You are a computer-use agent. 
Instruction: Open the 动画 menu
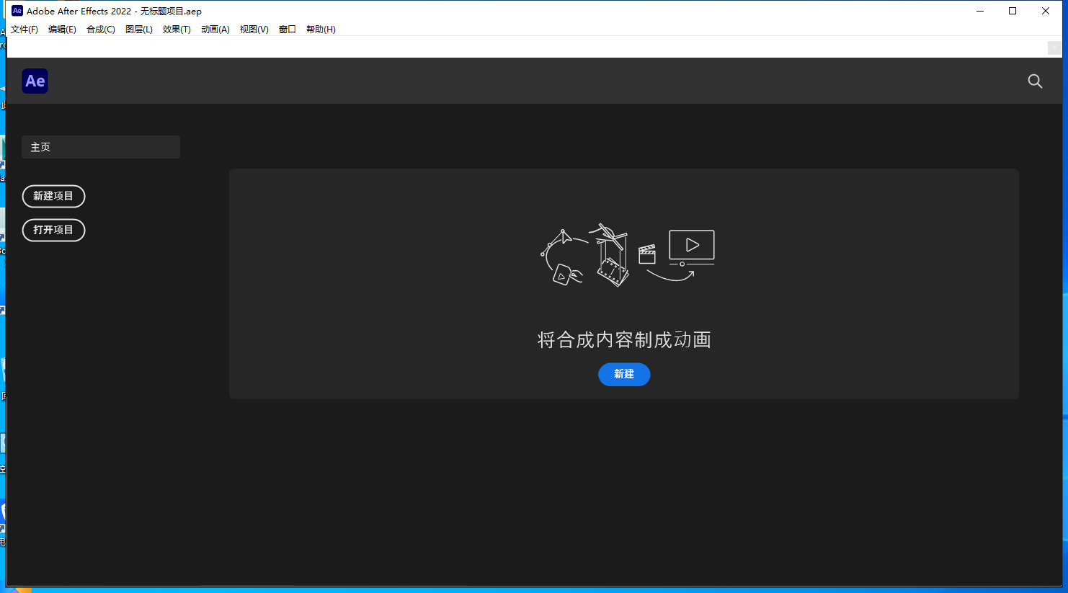pos(214,30)
